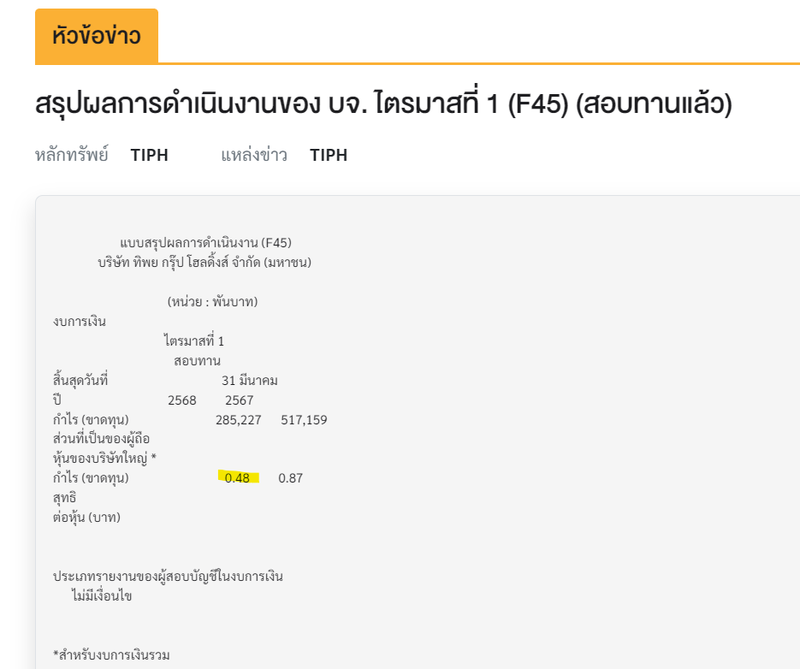Click the unit text (หน่วย : พันบาท)
Viewport: 800px width, 669px height.
click(213, 302)
